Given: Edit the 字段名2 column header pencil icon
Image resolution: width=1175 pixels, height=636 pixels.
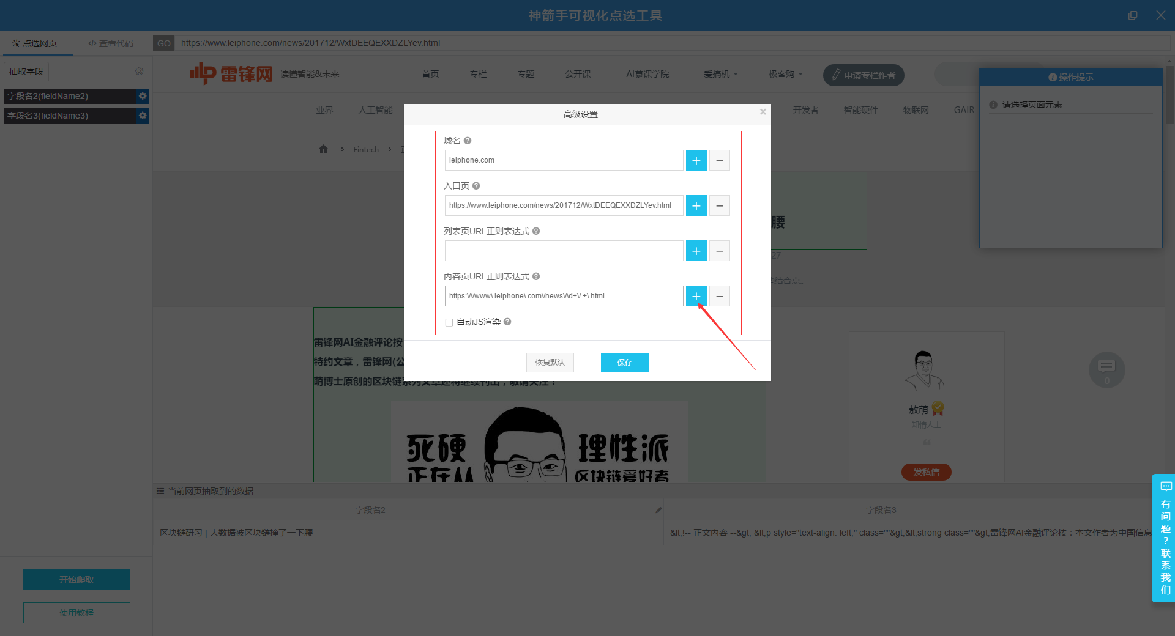Looking at the screenshot, I should [658, 510].
